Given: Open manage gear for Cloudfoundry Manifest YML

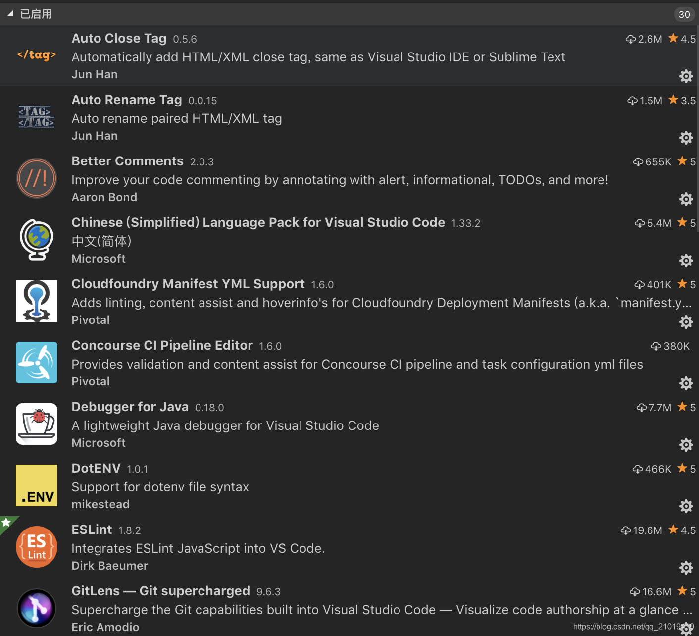Looking at the screenshot, I should pos(686,321).
